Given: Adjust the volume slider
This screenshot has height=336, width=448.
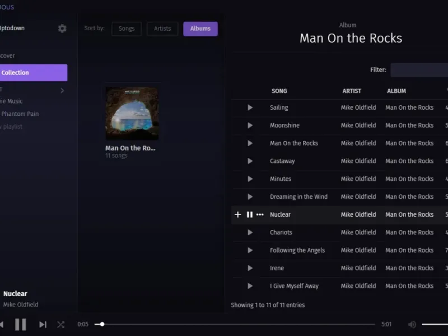Looking at the screenshot, I should (435, 324).
